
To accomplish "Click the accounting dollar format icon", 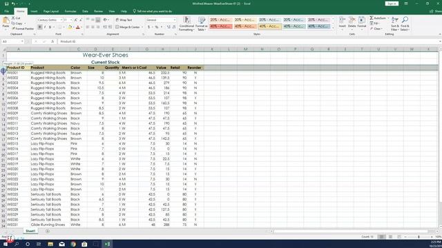I will pos(149,27).
